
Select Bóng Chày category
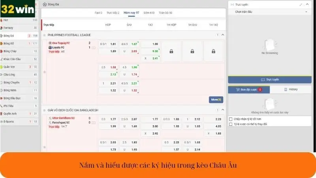19,51
